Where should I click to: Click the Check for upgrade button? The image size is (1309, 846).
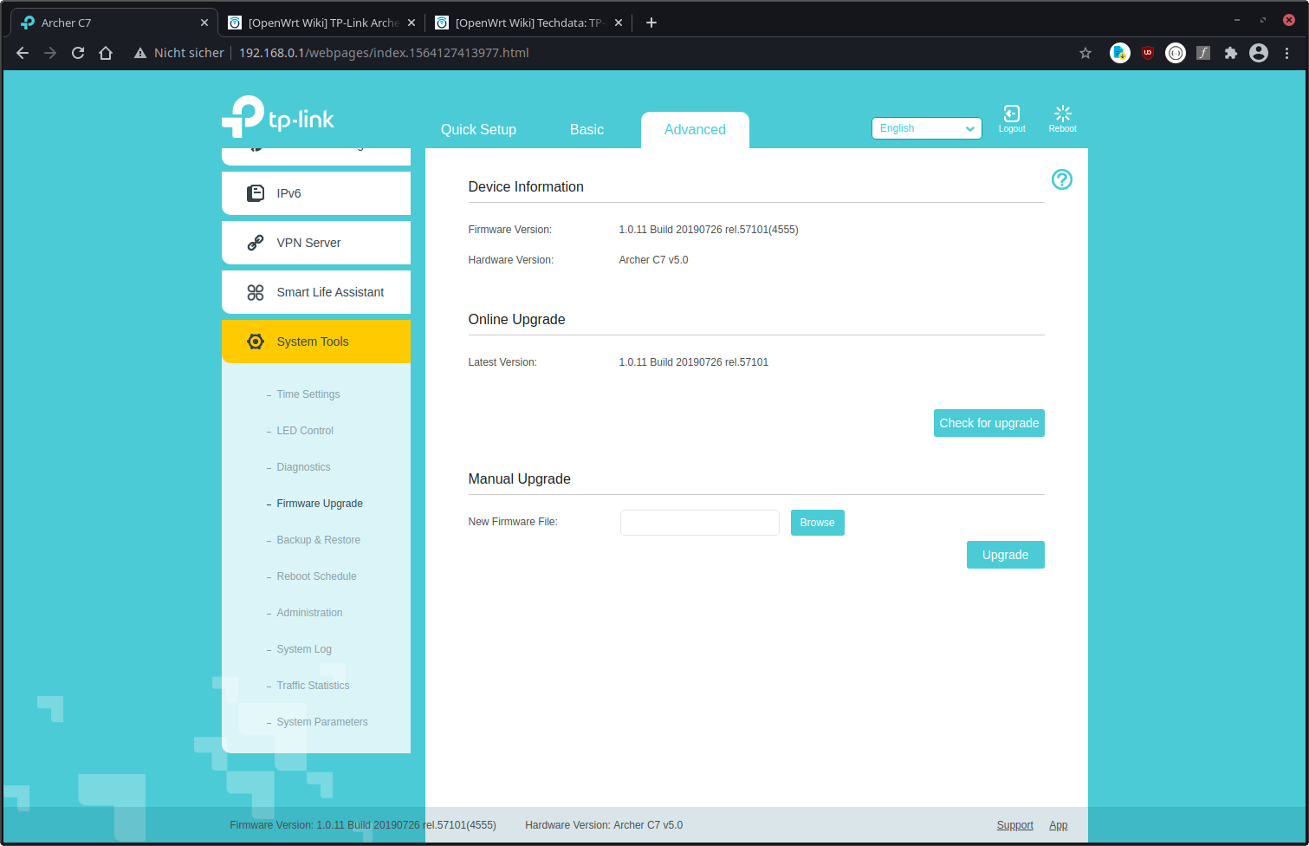(988, 423)
